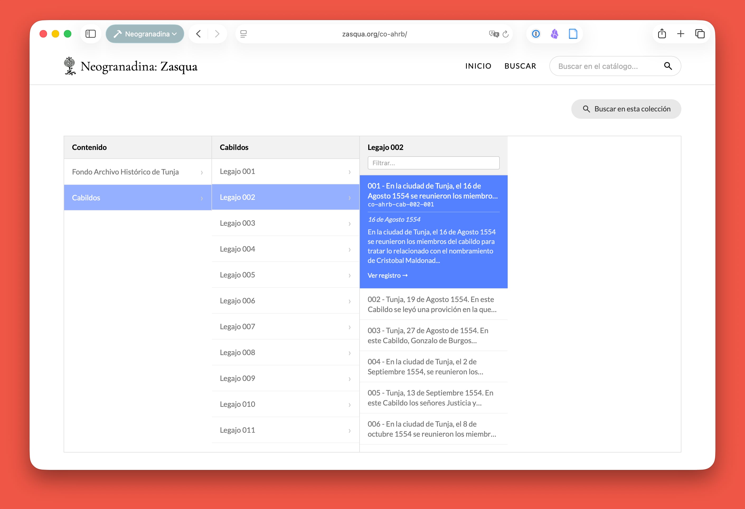Click the Buscar en esta colección button
Image resolution: width=745 pixels, height=509 pixels.
[x=626, y=109]
